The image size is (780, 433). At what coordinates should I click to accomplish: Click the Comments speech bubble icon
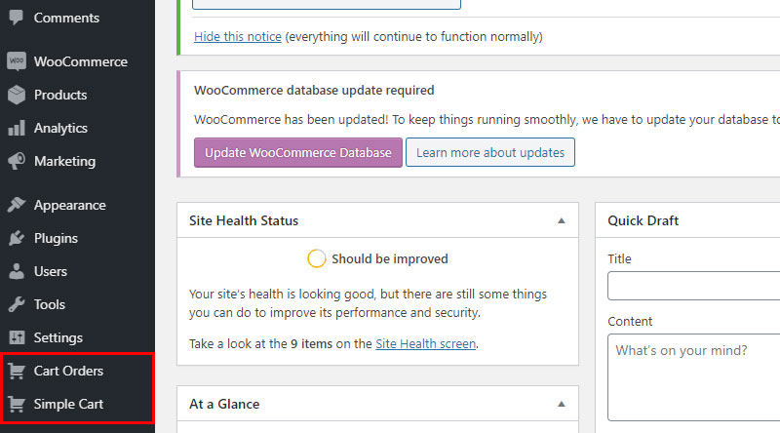click(x=16, y=18)
